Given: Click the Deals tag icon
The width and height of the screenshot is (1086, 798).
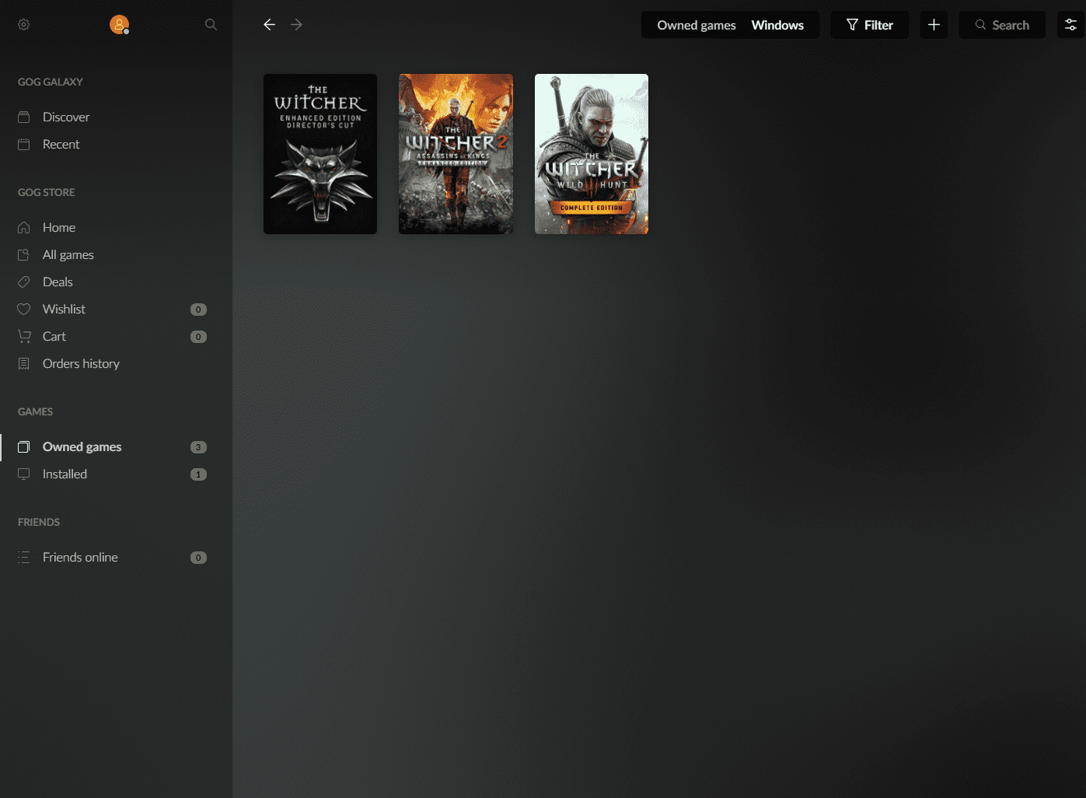Looking at the screenshot, I should click(x=24, y=282).
